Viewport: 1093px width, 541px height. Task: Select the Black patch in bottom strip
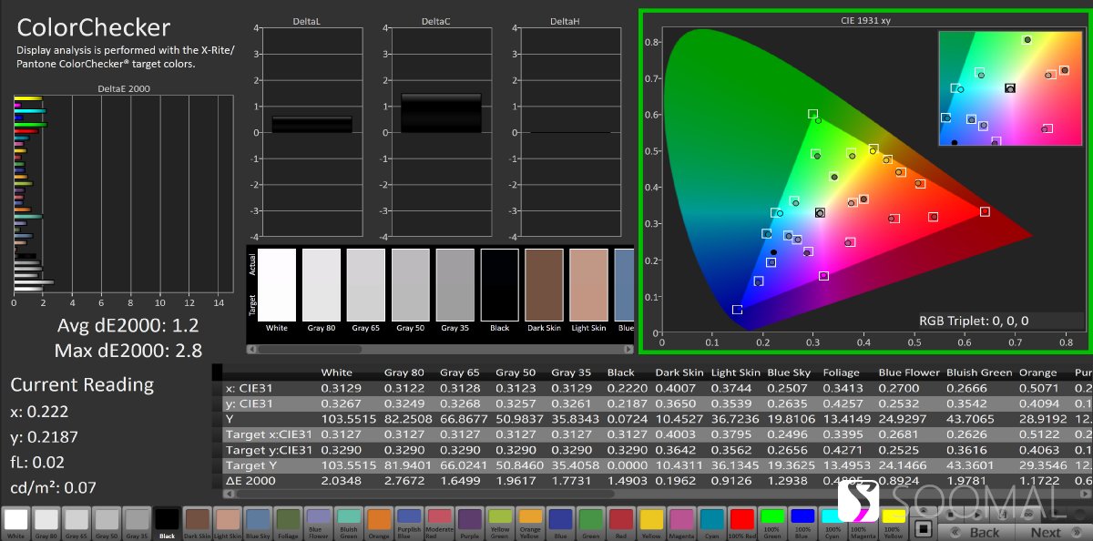coord(167,521)
